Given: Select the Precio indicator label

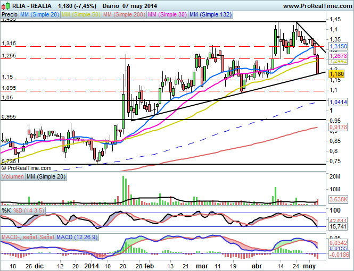Looking at the screenshot, I should coord(9,15).
